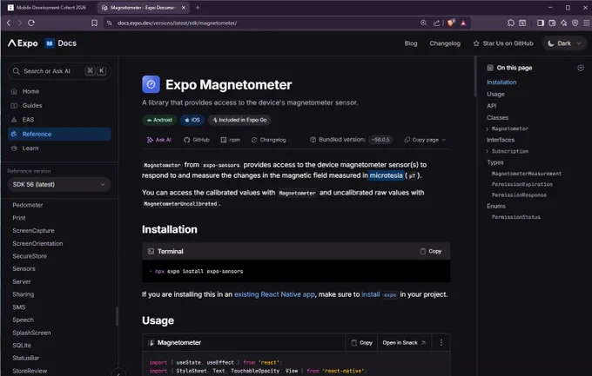The image size is (592, 376).
Task: Open browser main hamburger menu
Action: [586, 23]
